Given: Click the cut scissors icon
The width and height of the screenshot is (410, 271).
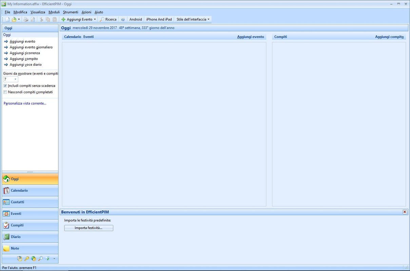Looking at the screenshot, I should point(41,19).
